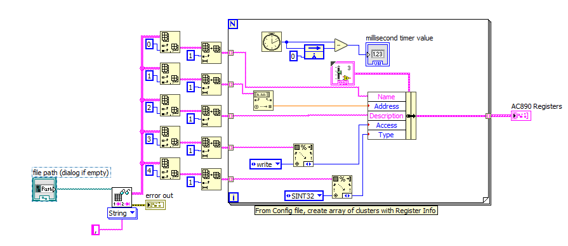Screen dimensions: 568x246
Task: Select the file path control terminal
Action: click(44, 189)
